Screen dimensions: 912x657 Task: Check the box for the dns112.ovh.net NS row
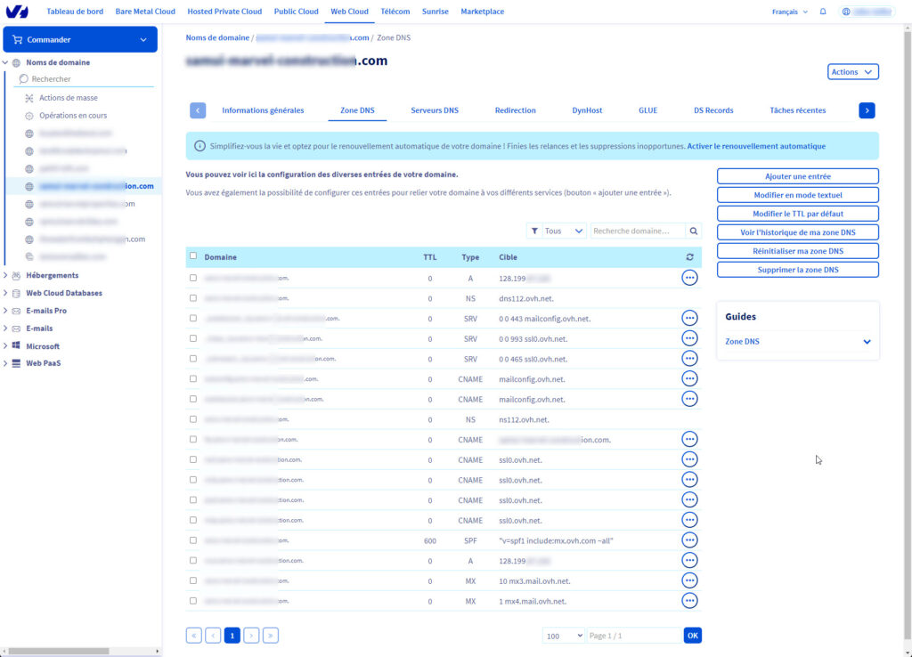point(193,297)
